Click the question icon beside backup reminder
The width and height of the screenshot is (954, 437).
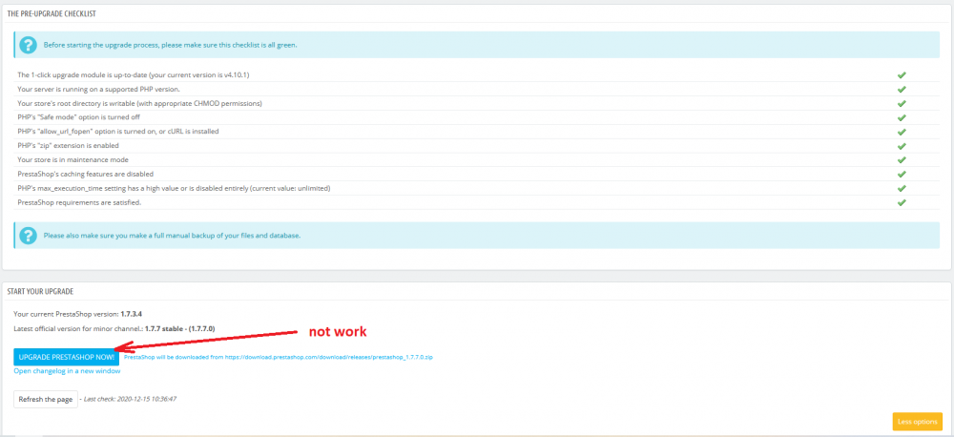click(x=28, y=235)
